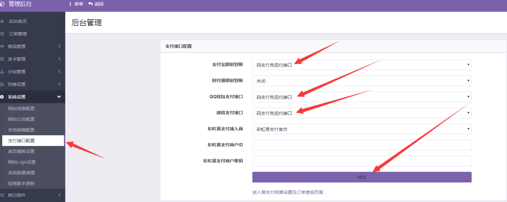Open the 菜单 item in top bar
Image resolution: width=507 pixels, height=202 pixels.
(x=76, y=4)
